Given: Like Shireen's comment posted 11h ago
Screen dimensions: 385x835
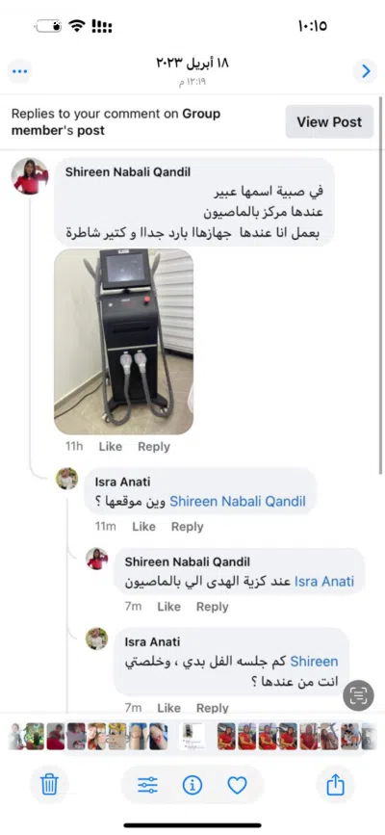Looking at the screenshot, I should tap(111, 447).
